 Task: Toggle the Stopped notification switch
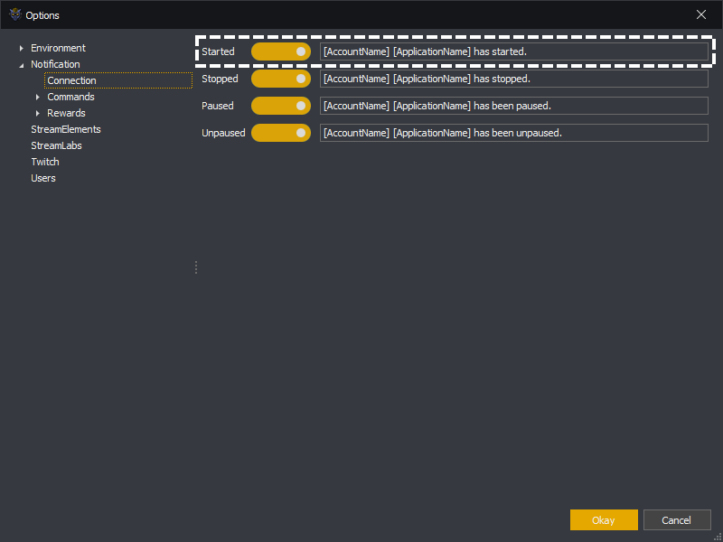point(281,79)
